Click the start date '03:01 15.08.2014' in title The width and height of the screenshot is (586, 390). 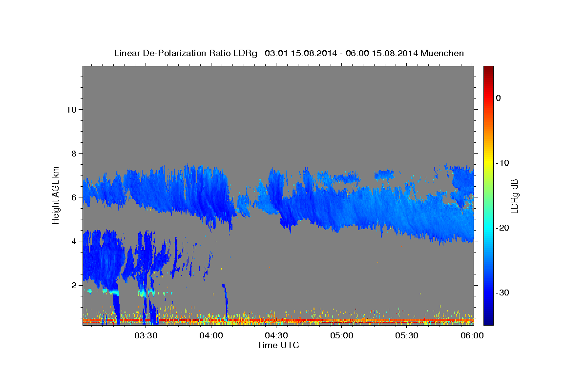(301, 53)
